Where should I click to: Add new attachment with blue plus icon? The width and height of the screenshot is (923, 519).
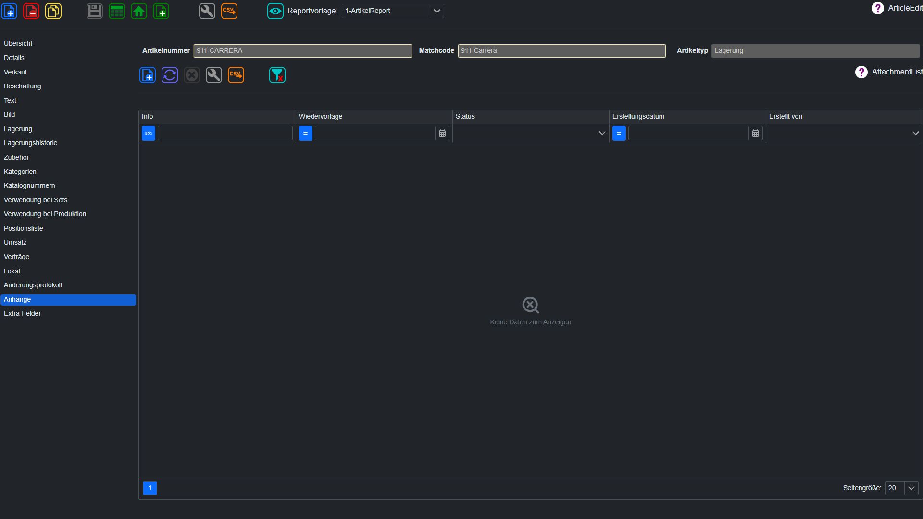pos(148,75)
